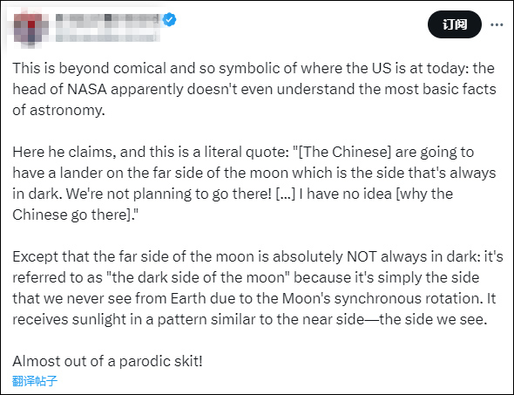This screenshot has height=395, width=514.
Task: Click the [...] omission marker in the quote
Action: coord(285,194)
